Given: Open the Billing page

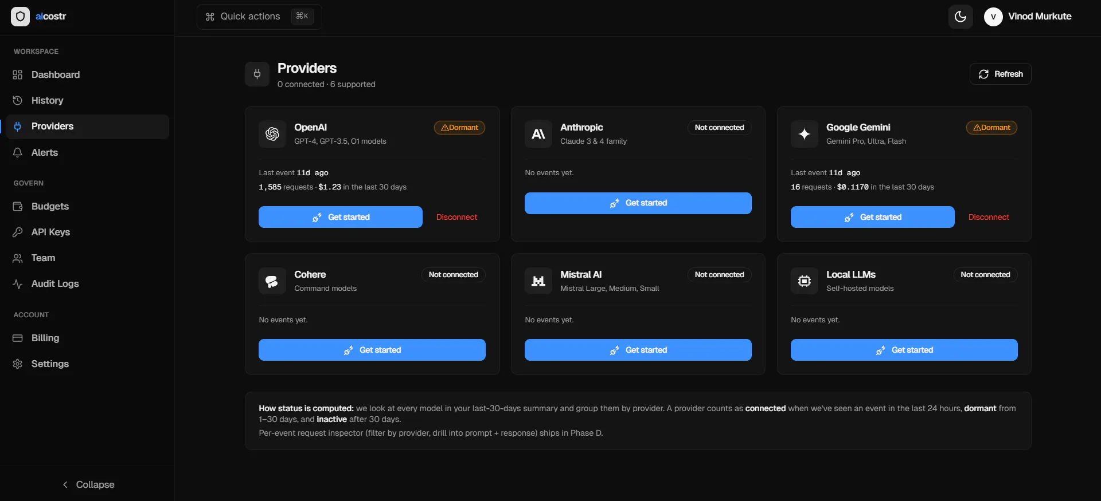Looking at the screenshot, I should (88, 338).
